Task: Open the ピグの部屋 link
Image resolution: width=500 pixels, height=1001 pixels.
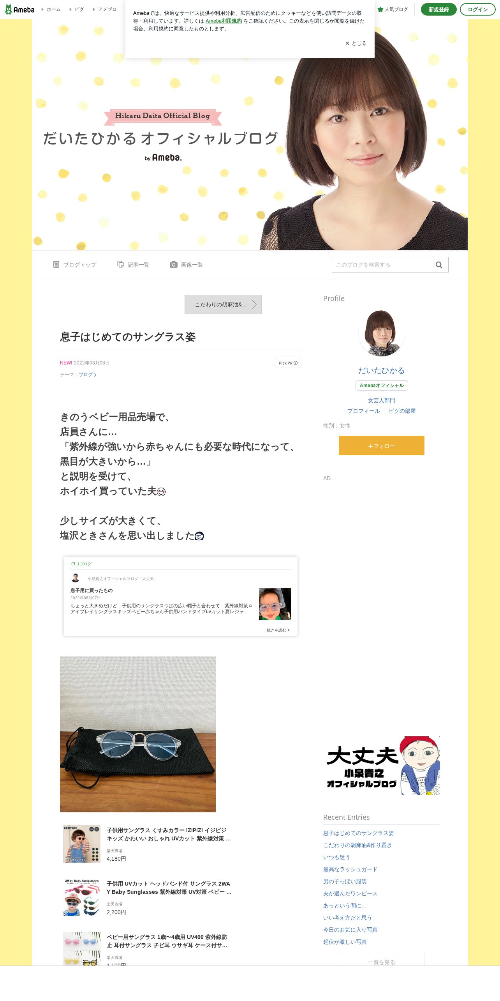Action: click(402, 411)
